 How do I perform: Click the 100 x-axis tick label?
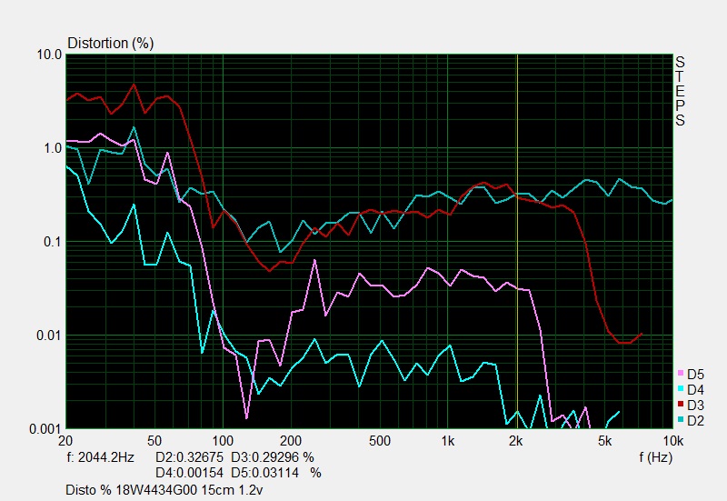(x=223, y=441)
